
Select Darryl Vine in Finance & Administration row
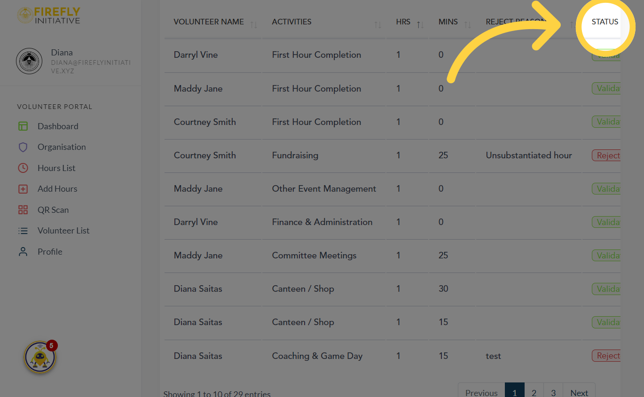click(196, 222)
